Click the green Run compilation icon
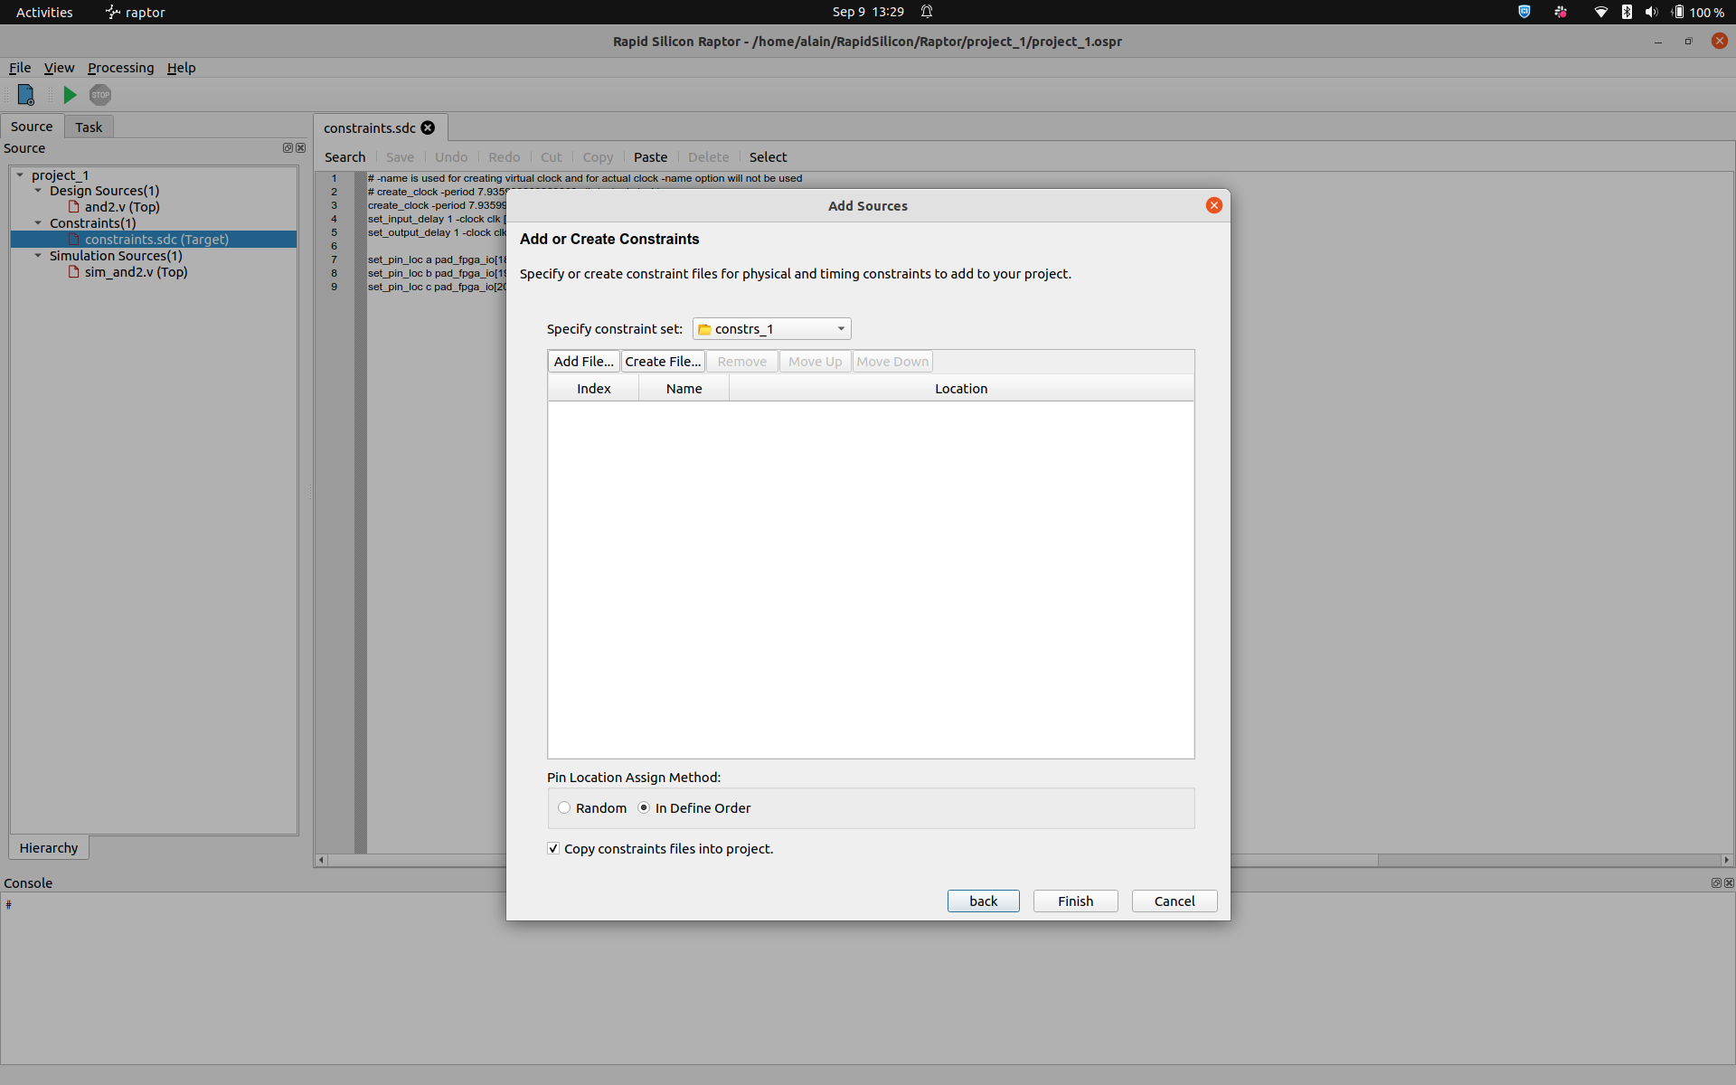 coord(69,95)
